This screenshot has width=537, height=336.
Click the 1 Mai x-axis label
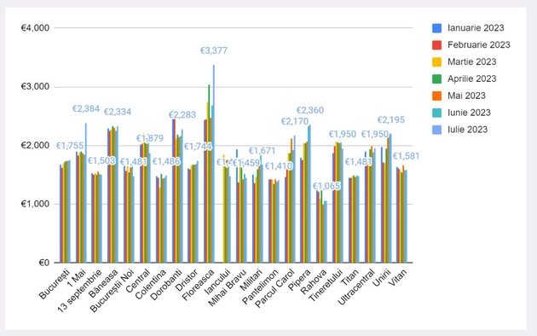click(x=77, y=279)
